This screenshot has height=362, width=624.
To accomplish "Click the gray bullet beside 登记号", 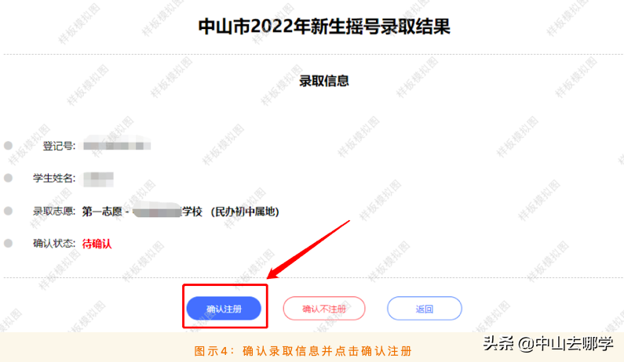I will tap(8, 146).
